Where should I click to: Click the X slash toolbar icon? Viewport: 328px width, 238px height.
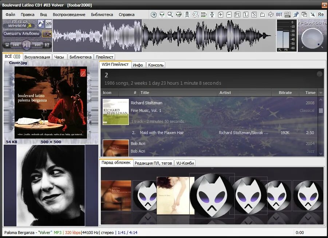click(195, 15)
